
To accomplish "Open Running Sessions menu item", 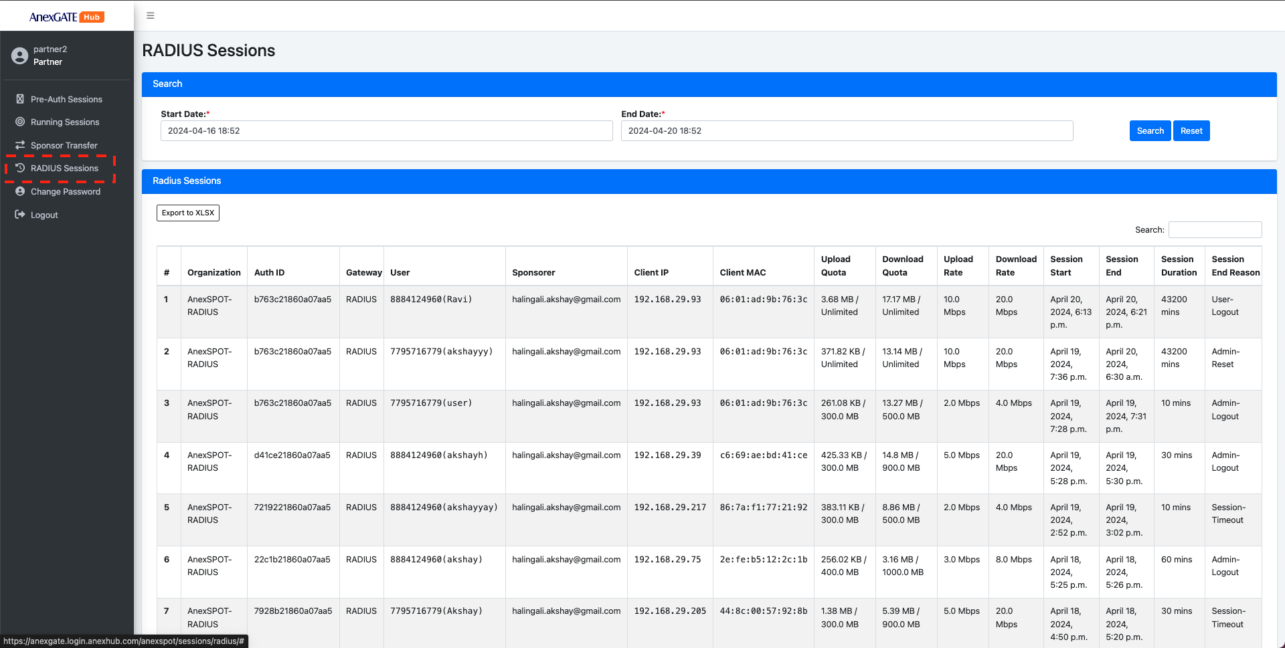I will point(65,122).
